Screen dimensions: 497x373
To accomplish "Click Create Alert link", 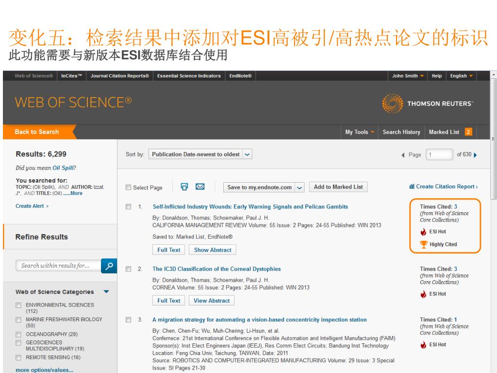I will (32, 206).
